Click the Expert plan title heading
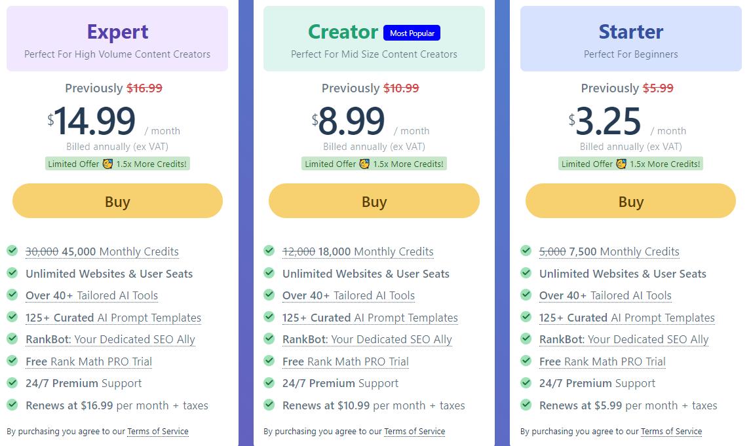This screenshot has height=446, width=751. pyautogui.click(x=117, y=31)
